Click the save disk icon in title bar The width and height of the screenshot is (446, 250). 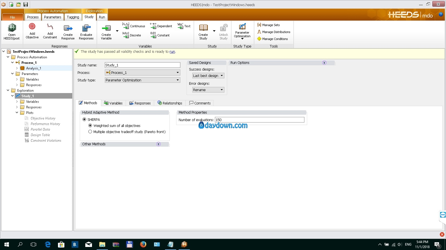26,4
